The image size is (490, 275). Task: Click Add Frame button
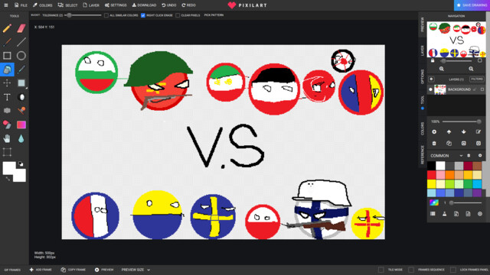41,270
